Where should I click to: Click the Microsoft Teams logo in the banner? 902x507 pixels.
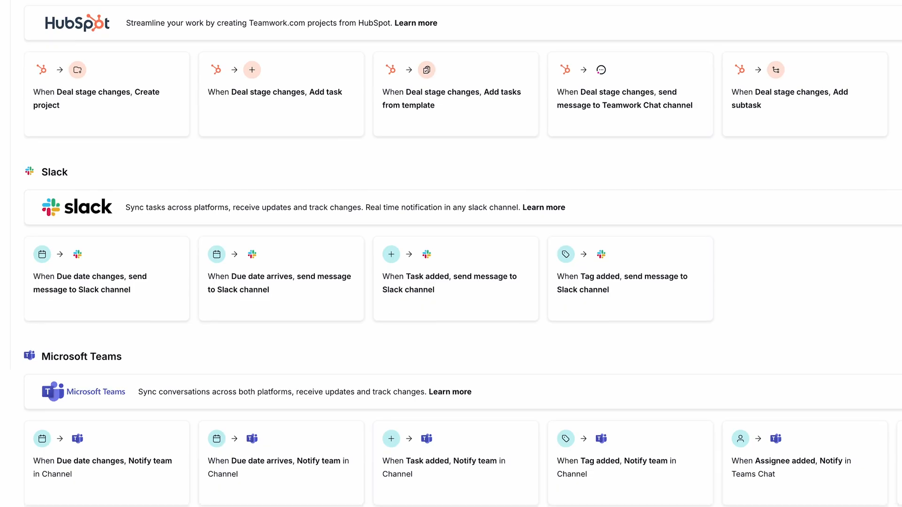point(84,392)
